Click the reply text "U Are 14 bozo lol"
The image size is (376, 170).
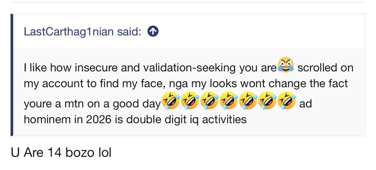click(x=61, y=153)
